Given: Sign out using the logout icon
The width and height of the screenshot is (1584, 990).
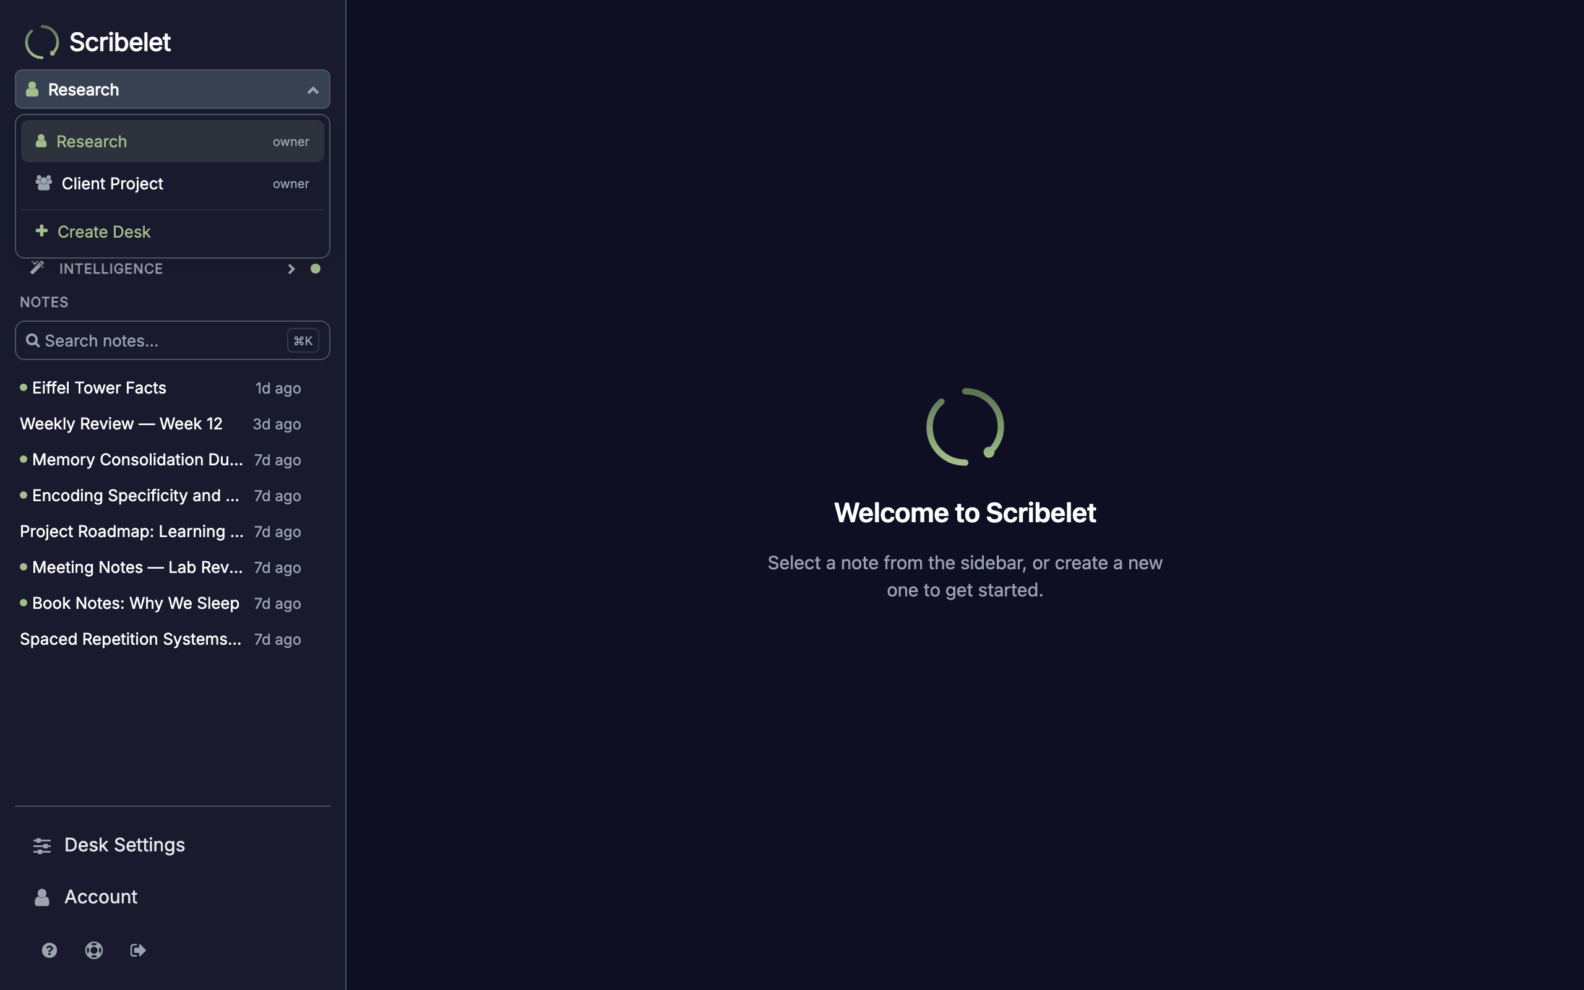Looking at the screenshot, I should click(138, 950).
